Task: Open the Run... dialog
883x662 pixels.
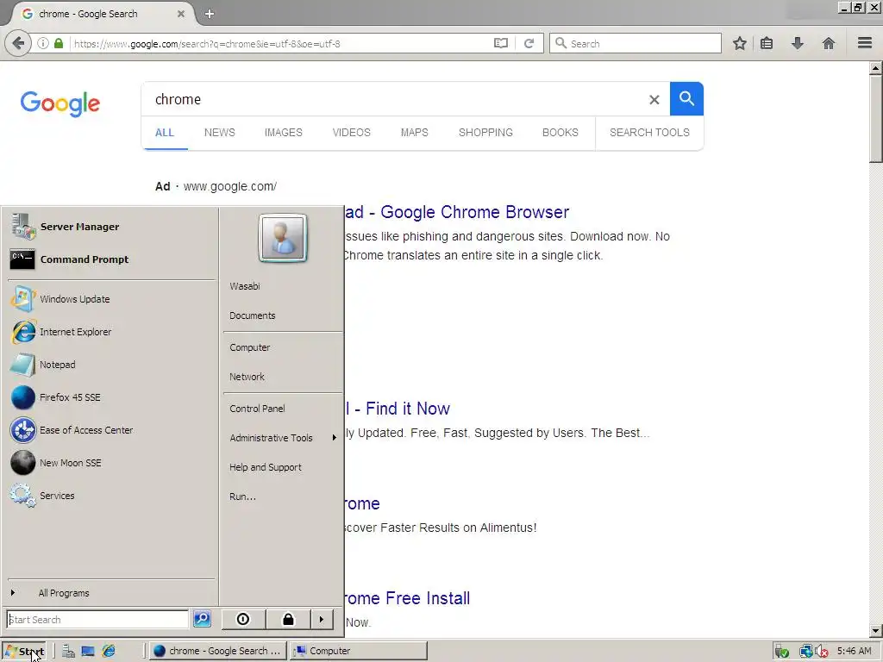Action: pos(283,496)
